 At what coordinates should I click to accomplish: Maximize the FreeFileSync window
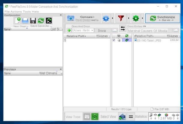[x=167, y=6]
